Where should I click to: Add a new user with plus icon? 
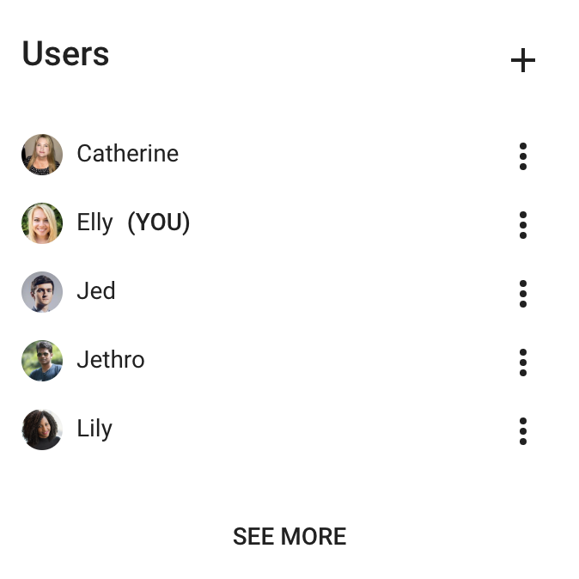522,60
